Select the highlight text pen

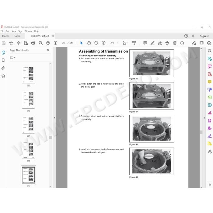152,43
